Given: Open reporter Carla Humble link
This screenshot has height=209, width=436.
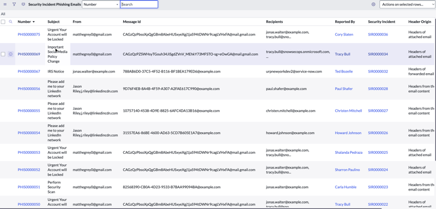Looking at the screenshot, I should click(346, 187).
